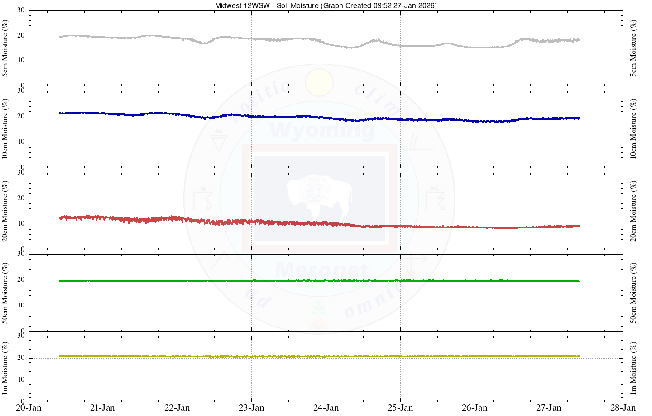This screenshot has height=416, width=652.
Task: Click the Mesonet watermark text
Action: [321, 270]
